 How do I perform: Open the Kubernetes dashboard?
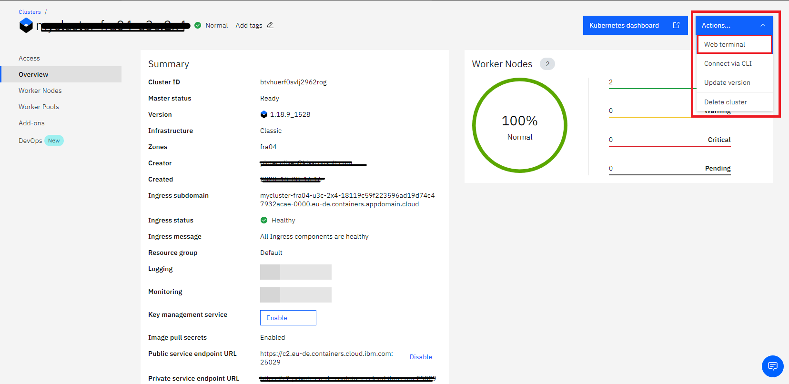point(624,25)
